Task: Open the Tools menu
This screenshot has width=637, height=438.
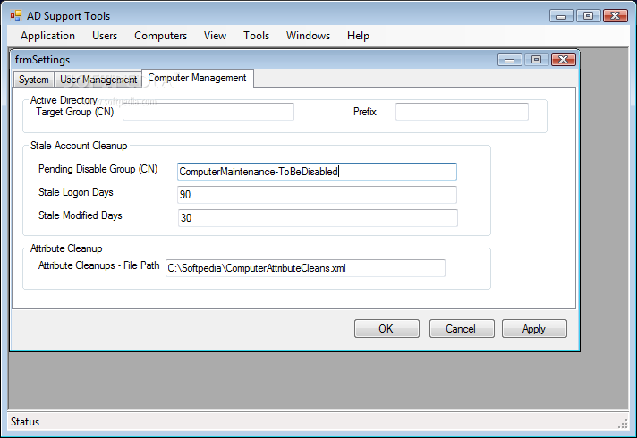Action: point(257,36)
